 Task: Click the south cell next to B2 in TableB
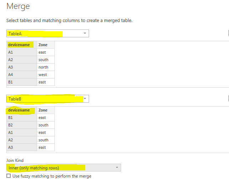[46, 125]
